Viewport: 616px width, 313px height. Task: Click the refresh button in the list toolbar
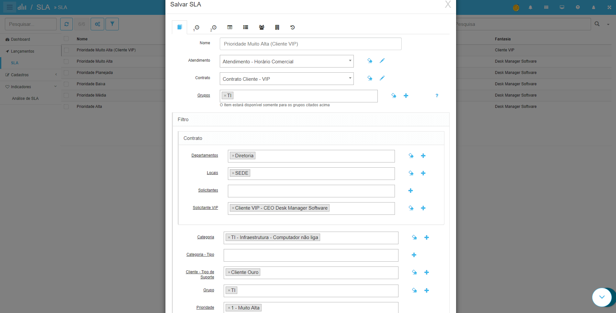click(x=66, y=24)
